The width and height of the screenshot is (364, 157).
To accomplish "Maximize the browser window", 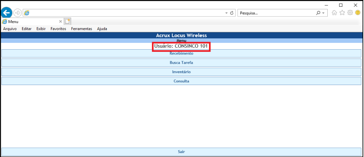I will tap(341, 5).
